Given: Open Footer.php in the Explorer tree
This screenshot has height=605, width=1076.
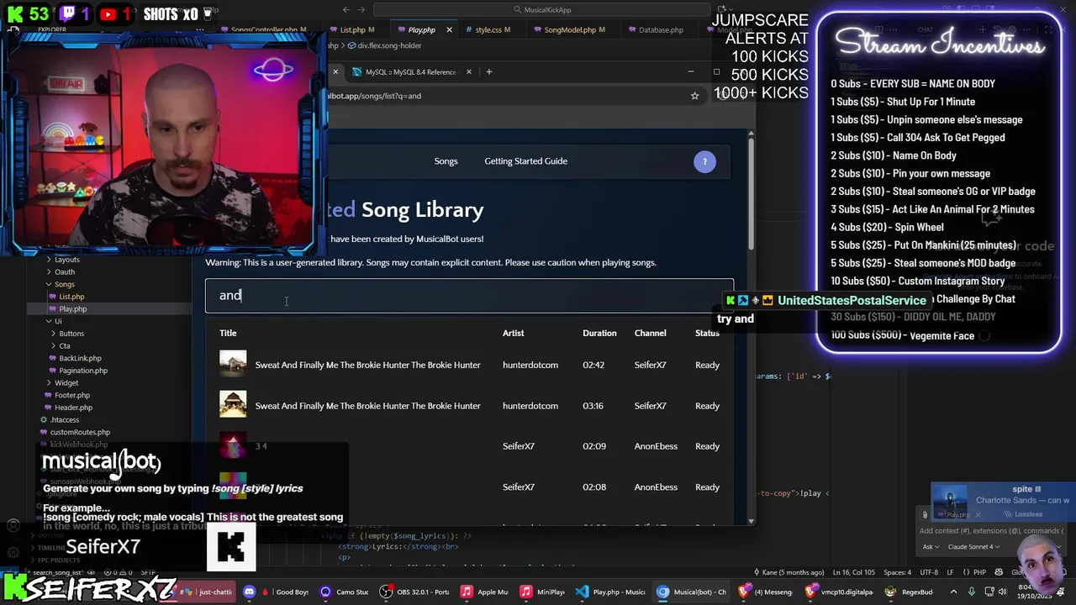Looking at the screenshot, I should click(72, 395).
